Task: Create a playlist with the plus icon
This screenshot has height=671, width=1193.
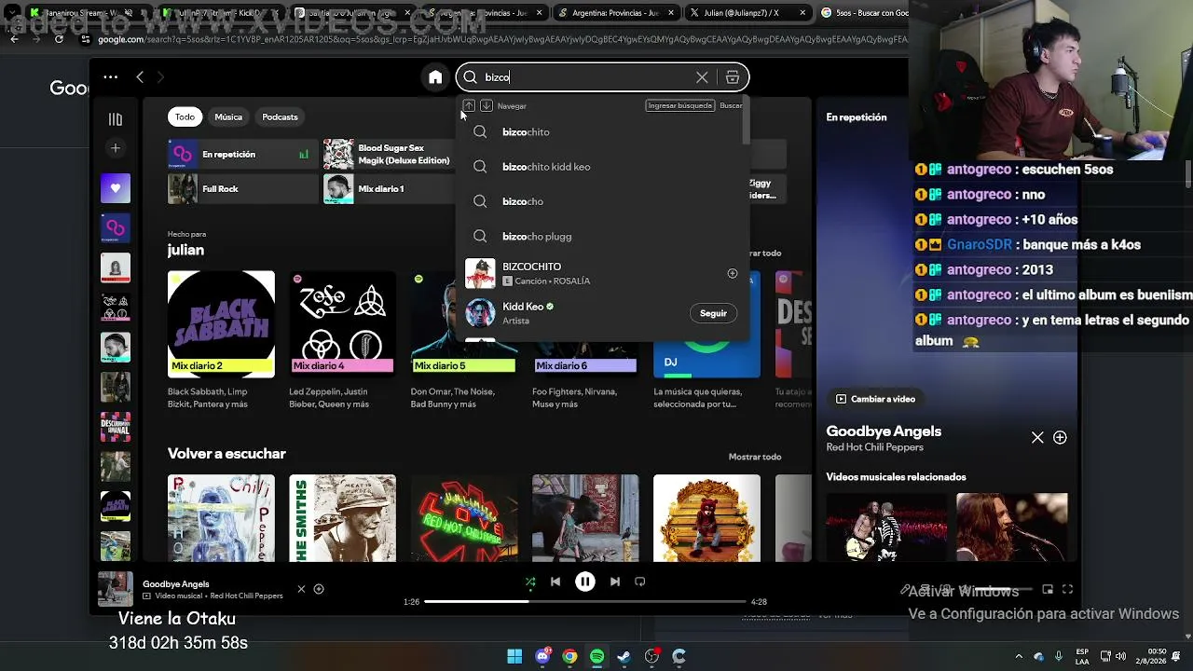Action: [116, 148]
